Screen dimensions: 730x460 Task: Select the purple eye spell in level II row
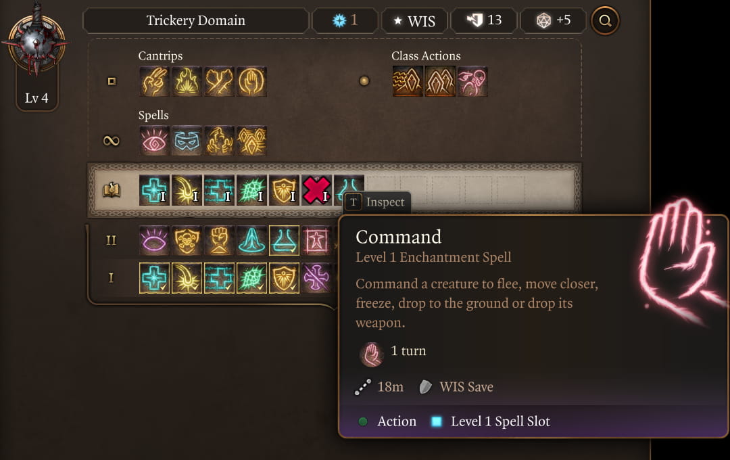pyautogui.click(x=155, y=240)
